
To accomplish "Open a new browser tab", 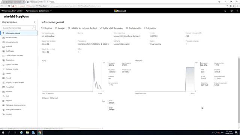I will coord(52,2).
